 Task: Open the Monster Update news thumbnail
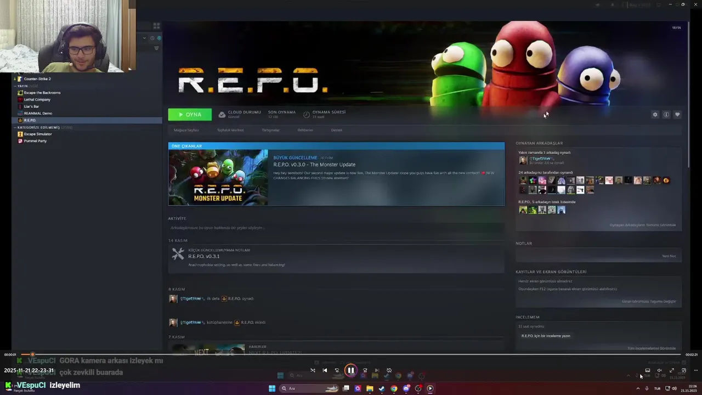[218, 177]
